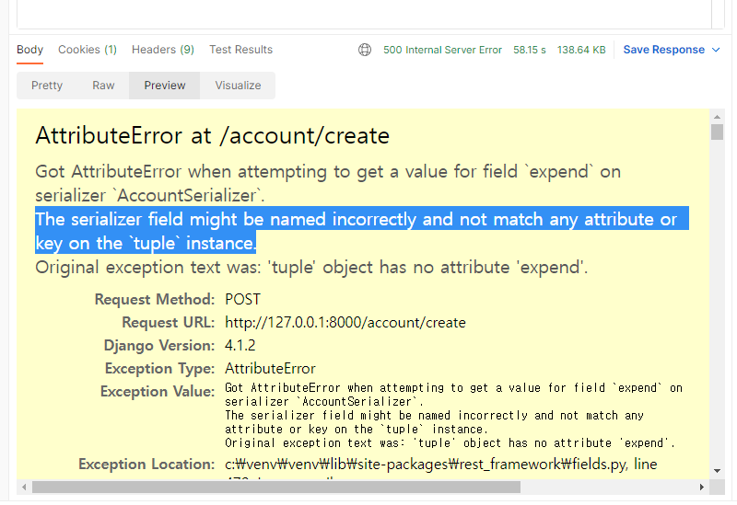The width and height of the screenshot is (737, 505).
Task: Click the AttributeError at /account/create heading
Action: (x=213, y=136)
